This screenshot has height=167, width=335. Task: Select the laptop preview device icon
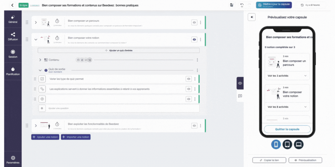coord(299,144)
